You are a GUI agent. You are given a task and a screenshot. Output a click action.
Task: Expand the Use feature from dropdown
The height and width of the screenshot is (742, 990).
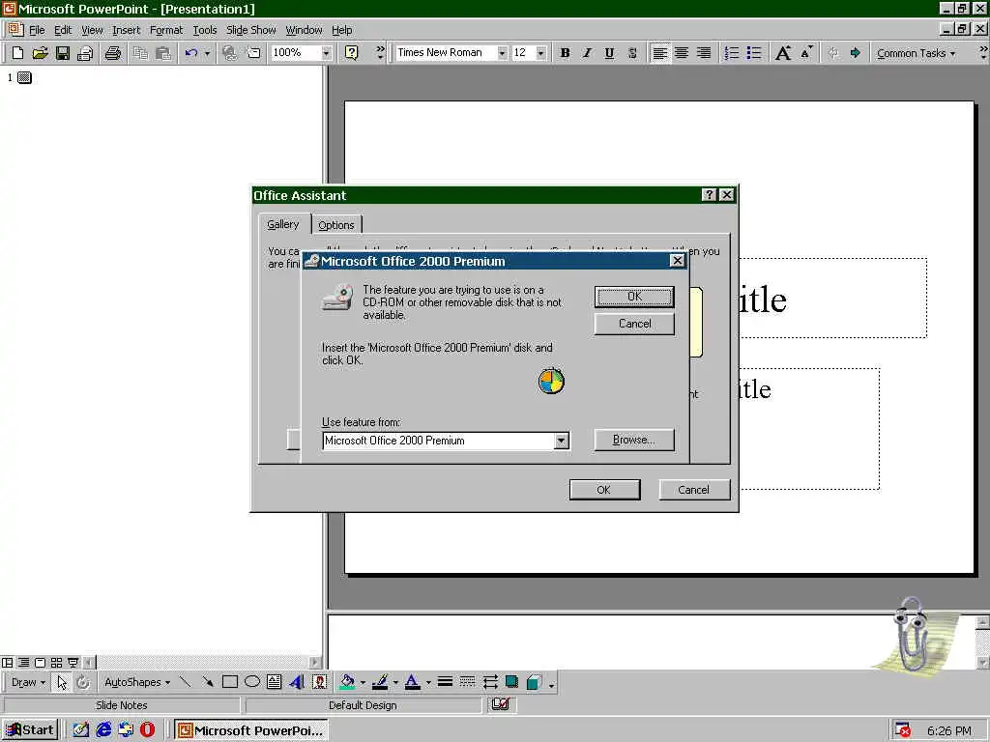[562, 441]
